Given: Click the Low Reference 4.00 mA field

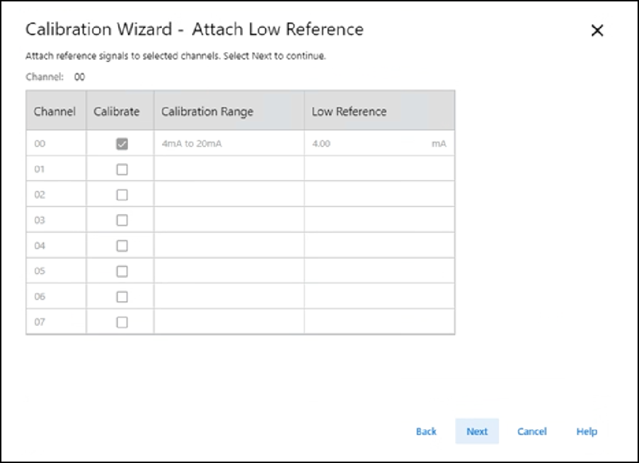Looking at the screenshot, I should click(x=368, y=144).
